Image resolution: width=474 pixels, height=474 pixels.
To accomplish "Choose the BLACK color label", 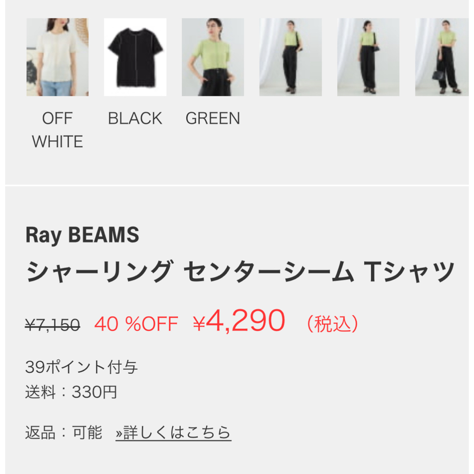I will pos(135,118).
